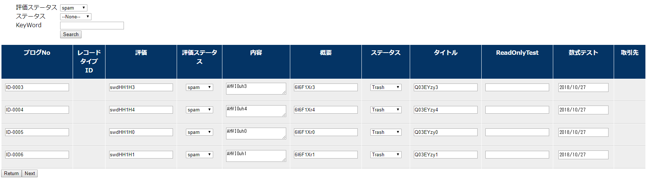Viewport: 648px width, 185px height.
Task: Click the Search button
Action: coord(71,34)
